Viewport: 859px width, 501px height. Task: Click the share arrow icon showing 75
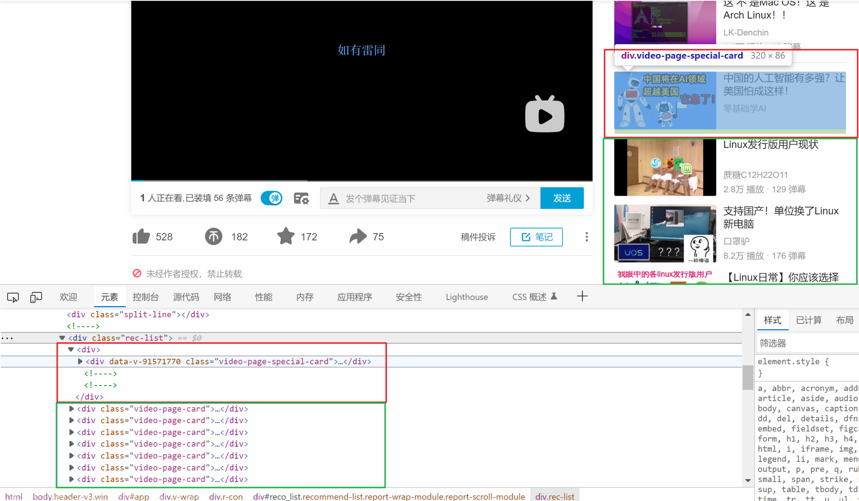click(x=358, y=236)
